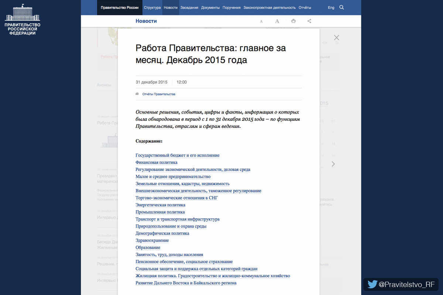Open Пенсионное обеспечение, социальное страхование link
This screenshot has width=443, height=295.
click(184, 262)
